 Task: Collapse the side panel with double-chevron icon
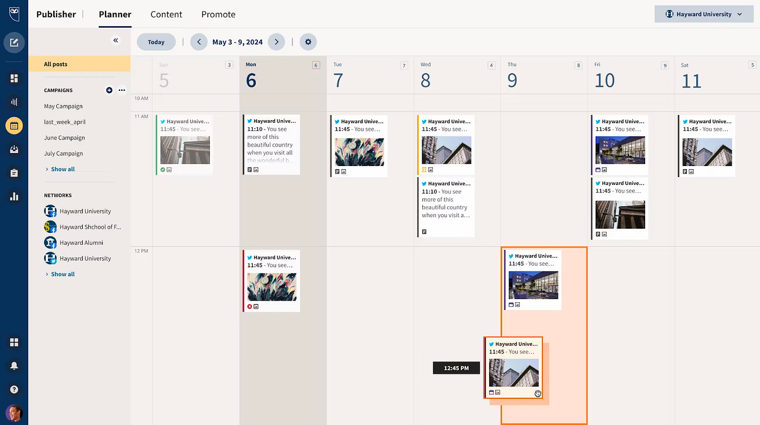115,40
